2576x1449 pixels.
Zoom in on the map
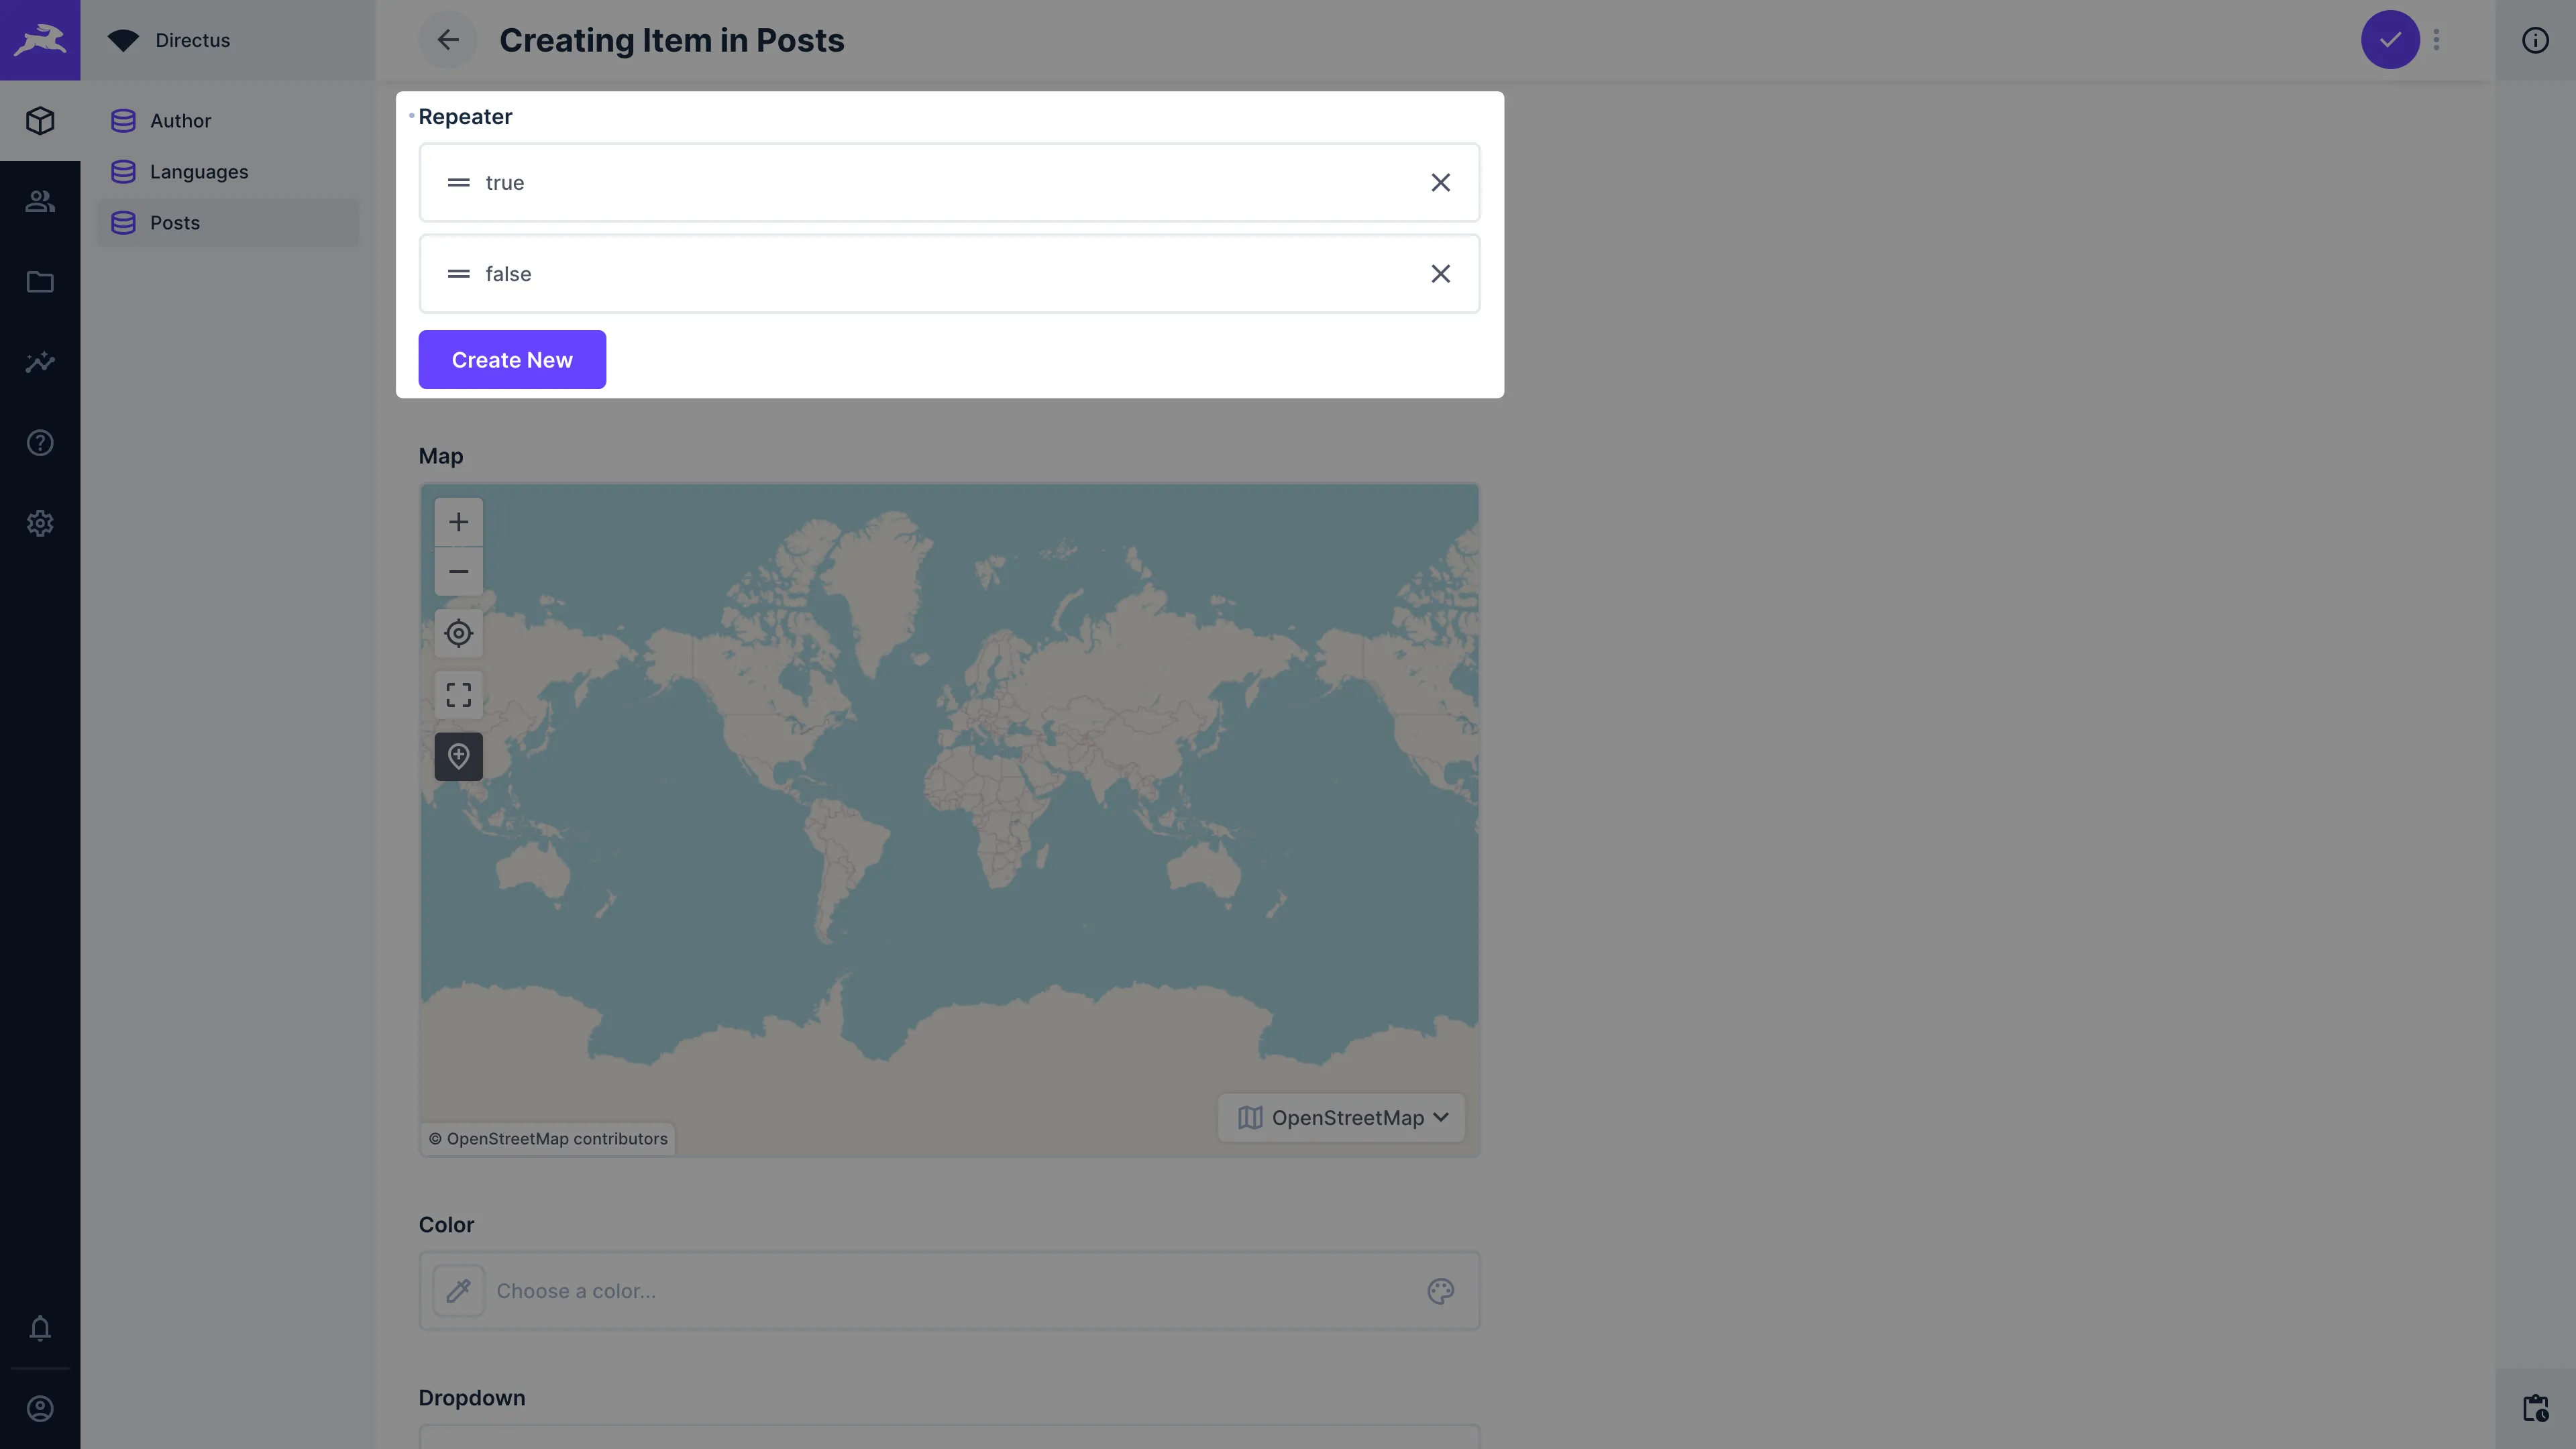click(x=458, y=522)
